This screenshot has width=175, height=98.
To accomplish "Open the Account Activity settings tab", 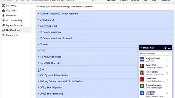I will pos(16,20).
